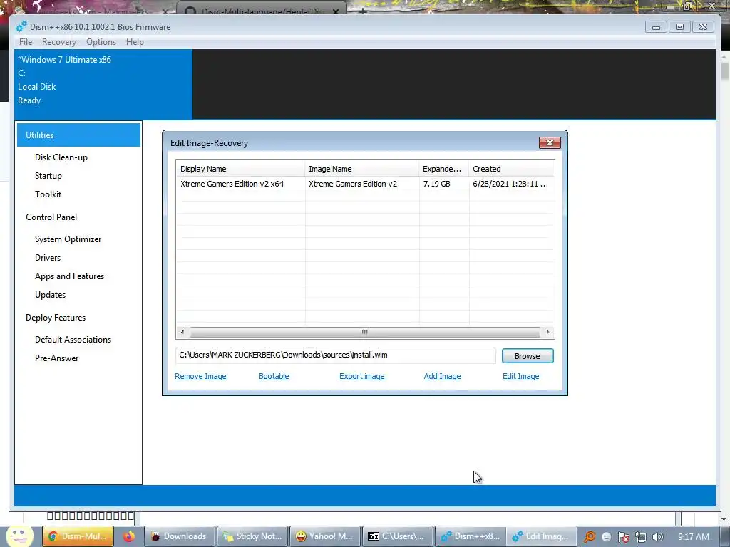Open the Windows Start orb
Image resolution: width=730 pixels, height=547 pixels.
click(19, 536)
